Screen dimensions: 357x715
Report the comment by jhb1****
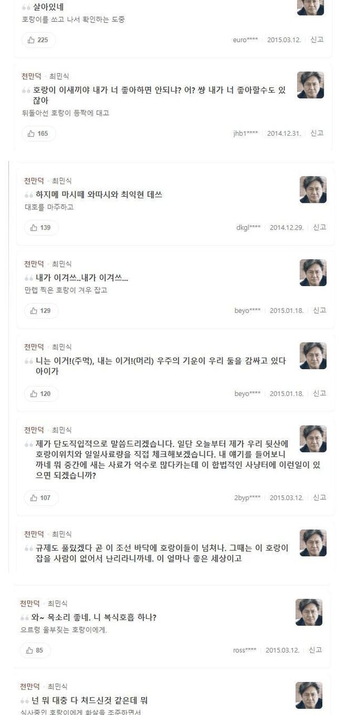click(x=317, y=134)
